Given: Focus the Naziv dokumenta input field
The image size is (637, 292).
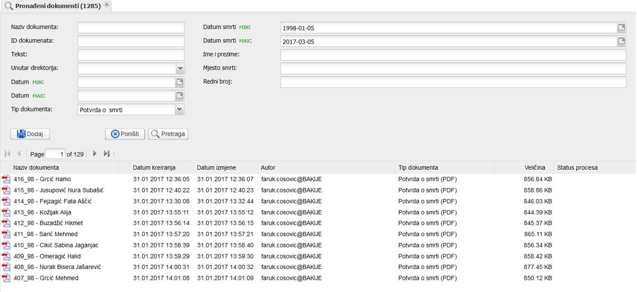Looking at the screenshot, I should tap(131, 28).
